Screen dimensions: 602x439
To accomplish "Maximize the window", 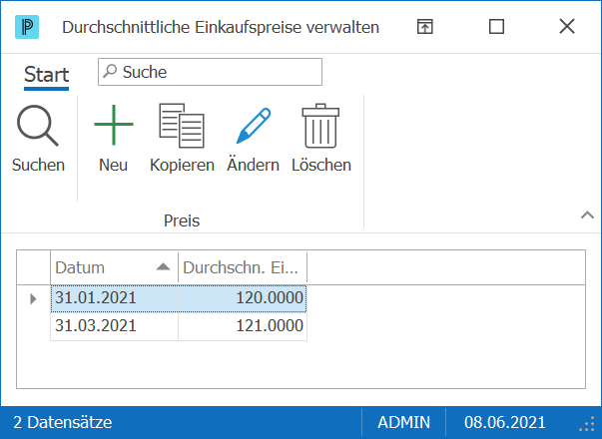I will [496, 27].
